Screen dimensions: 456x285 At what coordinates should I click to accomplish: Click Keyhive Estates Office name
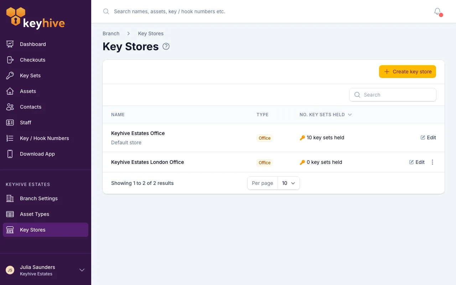click(x=138, y=133)
